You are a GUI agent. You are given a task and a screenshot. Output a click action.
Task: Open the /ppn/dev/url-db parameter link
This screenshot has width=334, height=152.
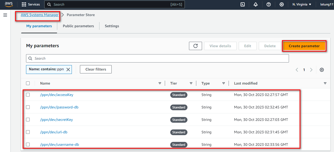pos(54,132)
